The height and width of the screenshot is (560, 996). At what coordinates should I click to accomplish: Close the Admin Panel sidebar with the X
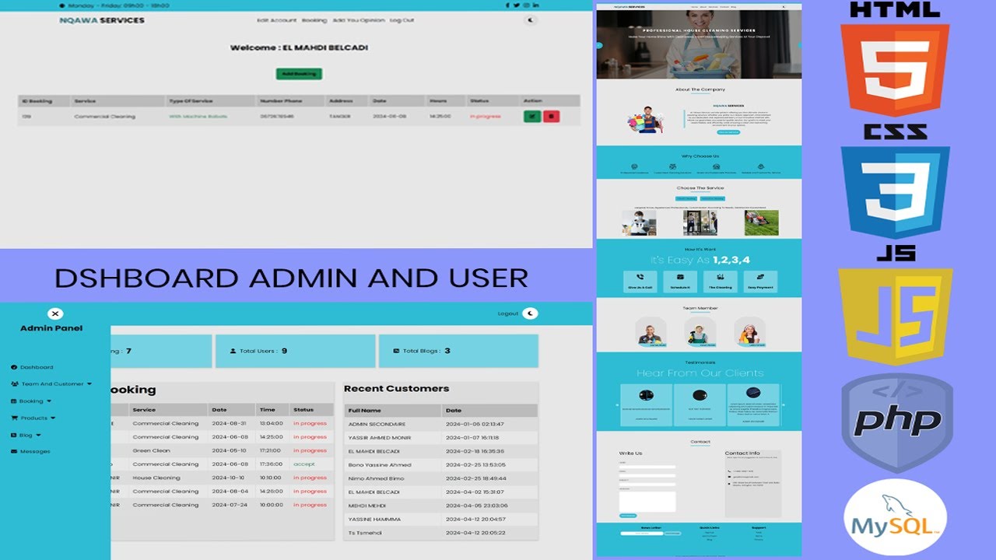(x=55, y=313)
